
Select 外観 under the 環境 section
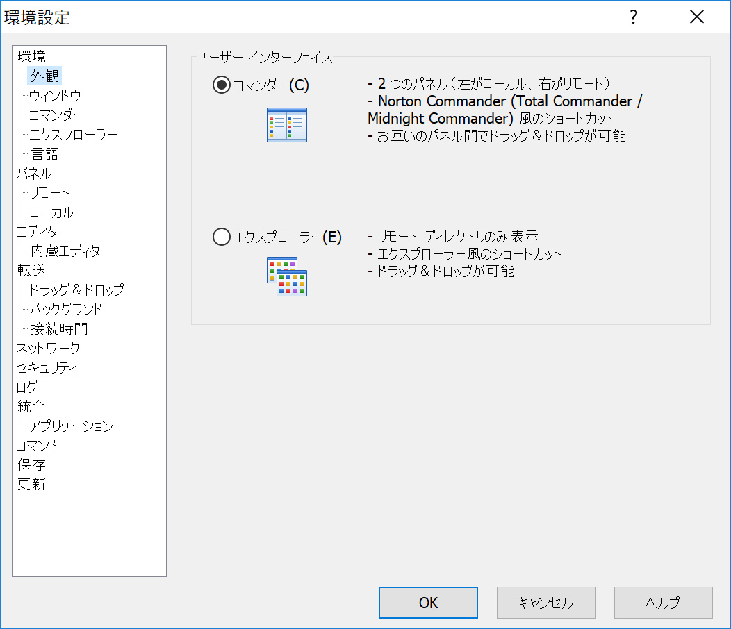tap(44, 76)
